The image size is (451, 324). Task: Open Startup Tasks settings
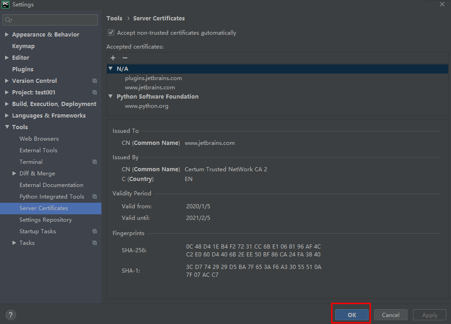click(38, 231)
